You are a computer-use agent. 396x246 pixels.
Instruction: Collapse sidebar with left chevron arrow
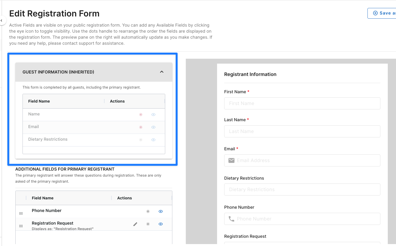[x=2, y=21]
